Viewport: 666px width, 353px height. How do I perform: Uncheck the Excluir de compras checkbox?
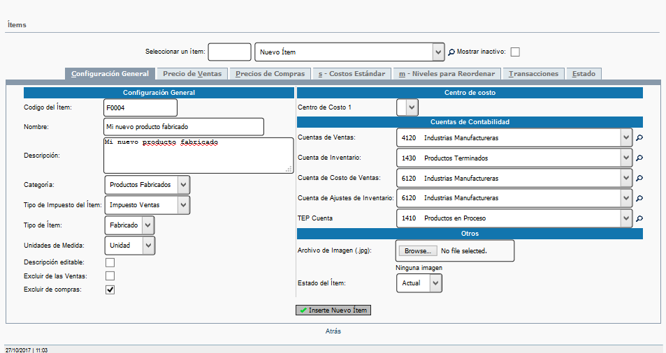(110, 290)
